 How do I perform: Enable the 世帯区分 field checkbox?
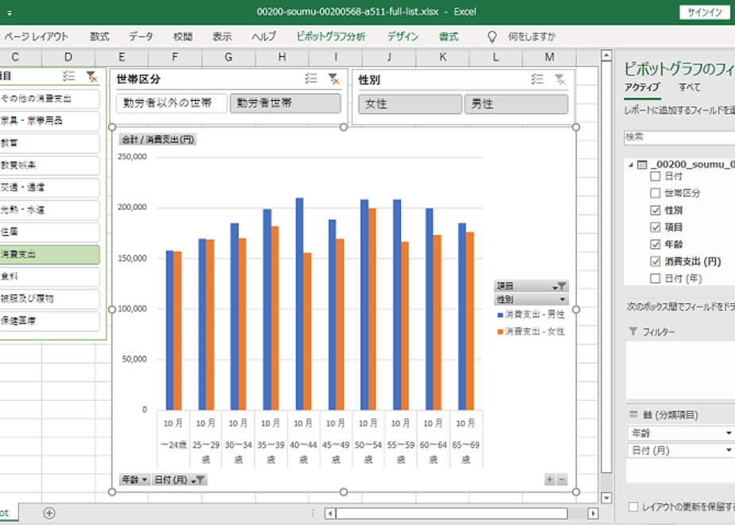tap(655, 193)
